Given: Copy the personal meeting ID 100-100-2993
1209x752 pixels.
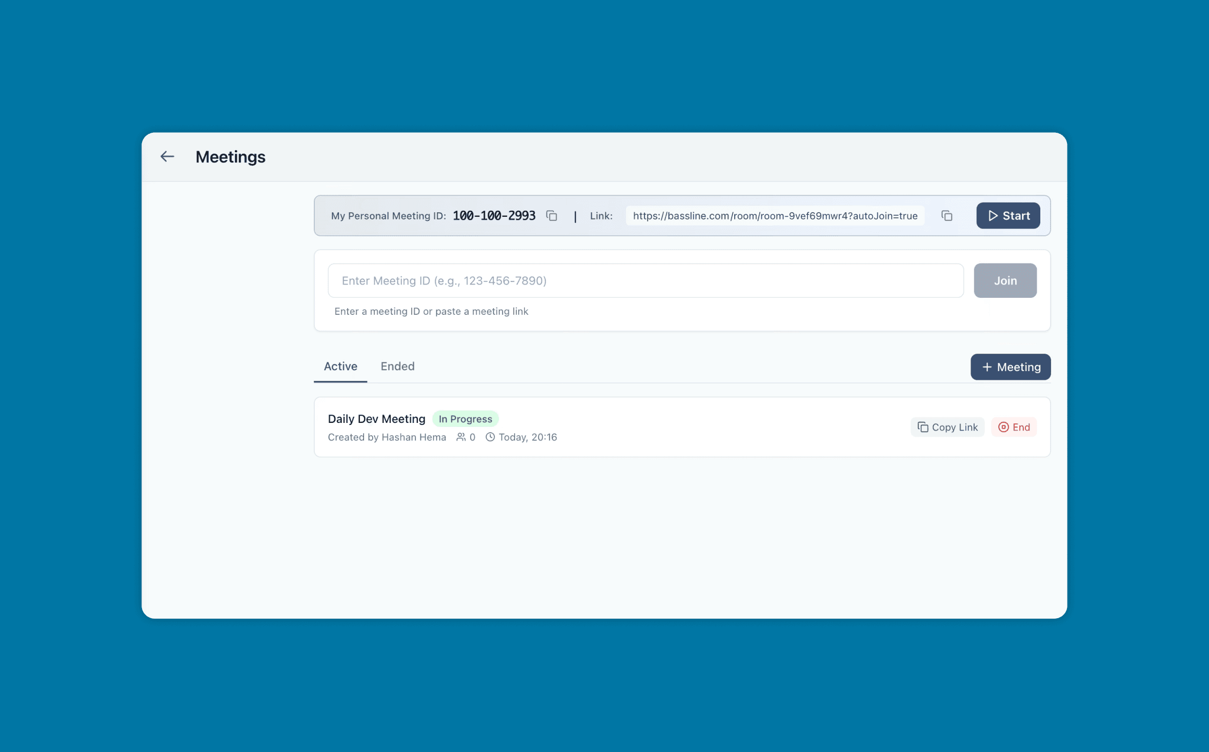Looking at the screenshot, I should tap(552, 216).
